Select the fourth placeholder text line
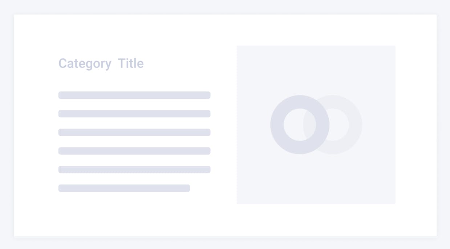 point(134,151)
